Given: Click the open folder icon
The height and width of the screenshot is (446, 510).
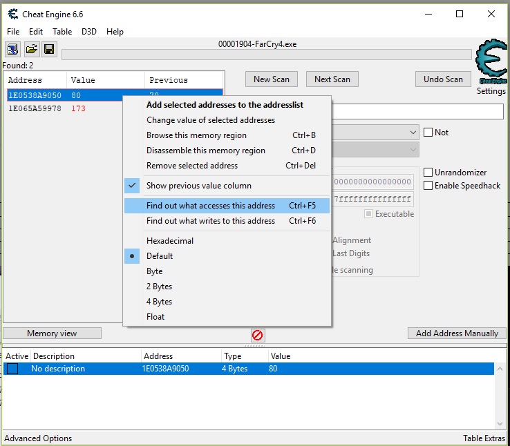Looking at the screenshot, I should click(x=31, y=49).
